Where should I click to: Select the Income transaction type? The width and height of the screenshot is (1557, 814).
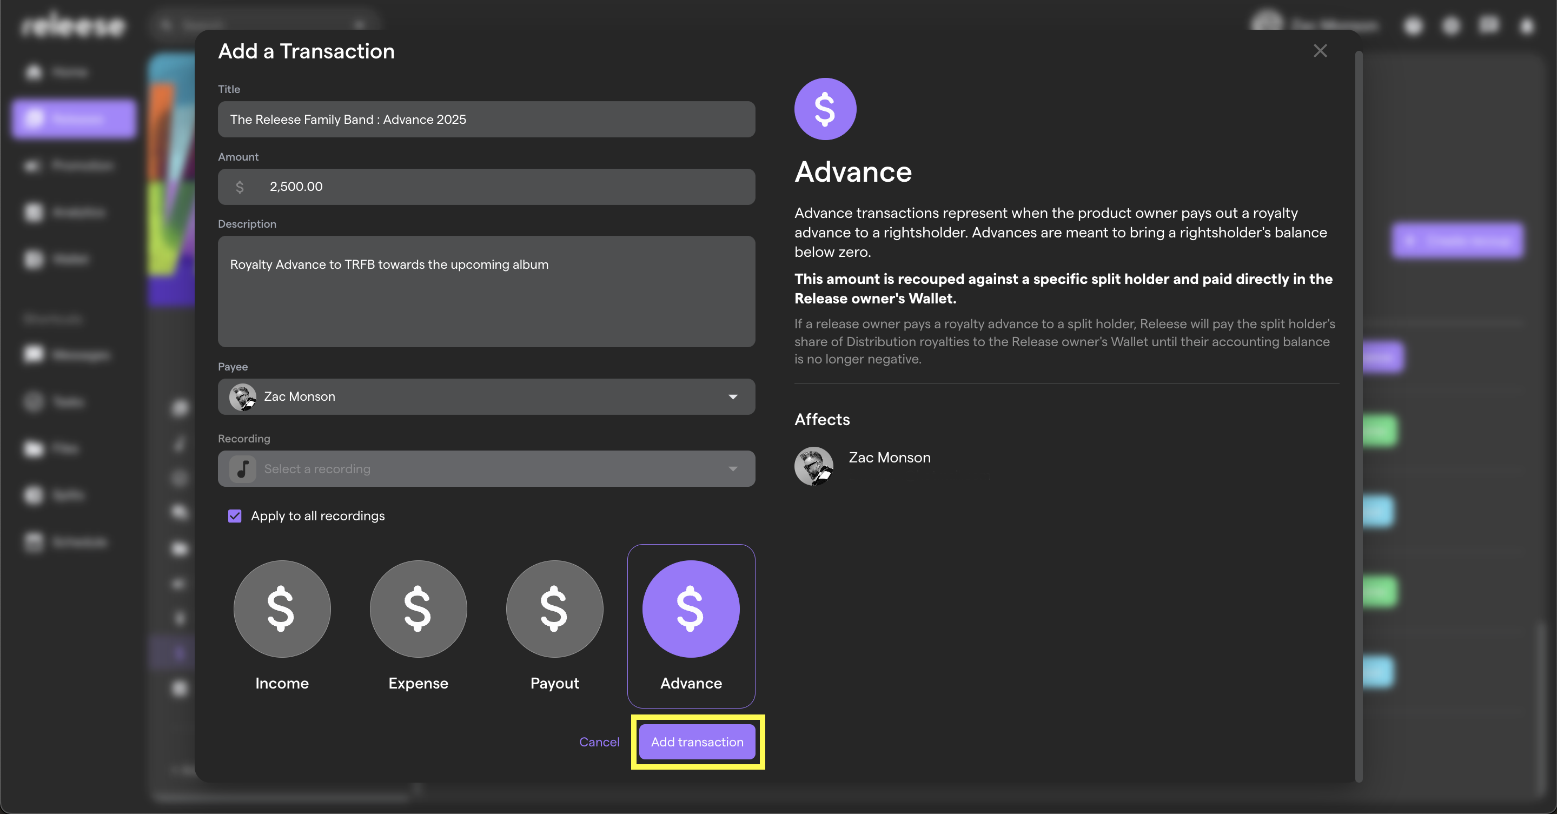[282, 625]
